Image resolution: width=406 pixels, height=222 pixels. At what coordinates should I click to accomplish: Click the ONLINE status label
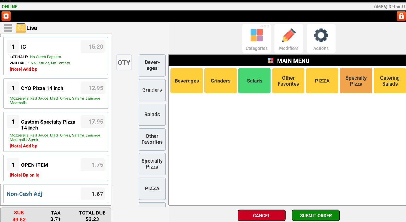(10, 7)
